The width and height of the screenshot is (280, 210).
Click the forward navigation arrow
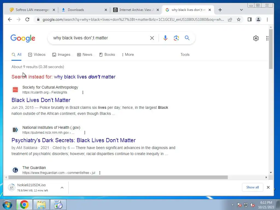19,19
